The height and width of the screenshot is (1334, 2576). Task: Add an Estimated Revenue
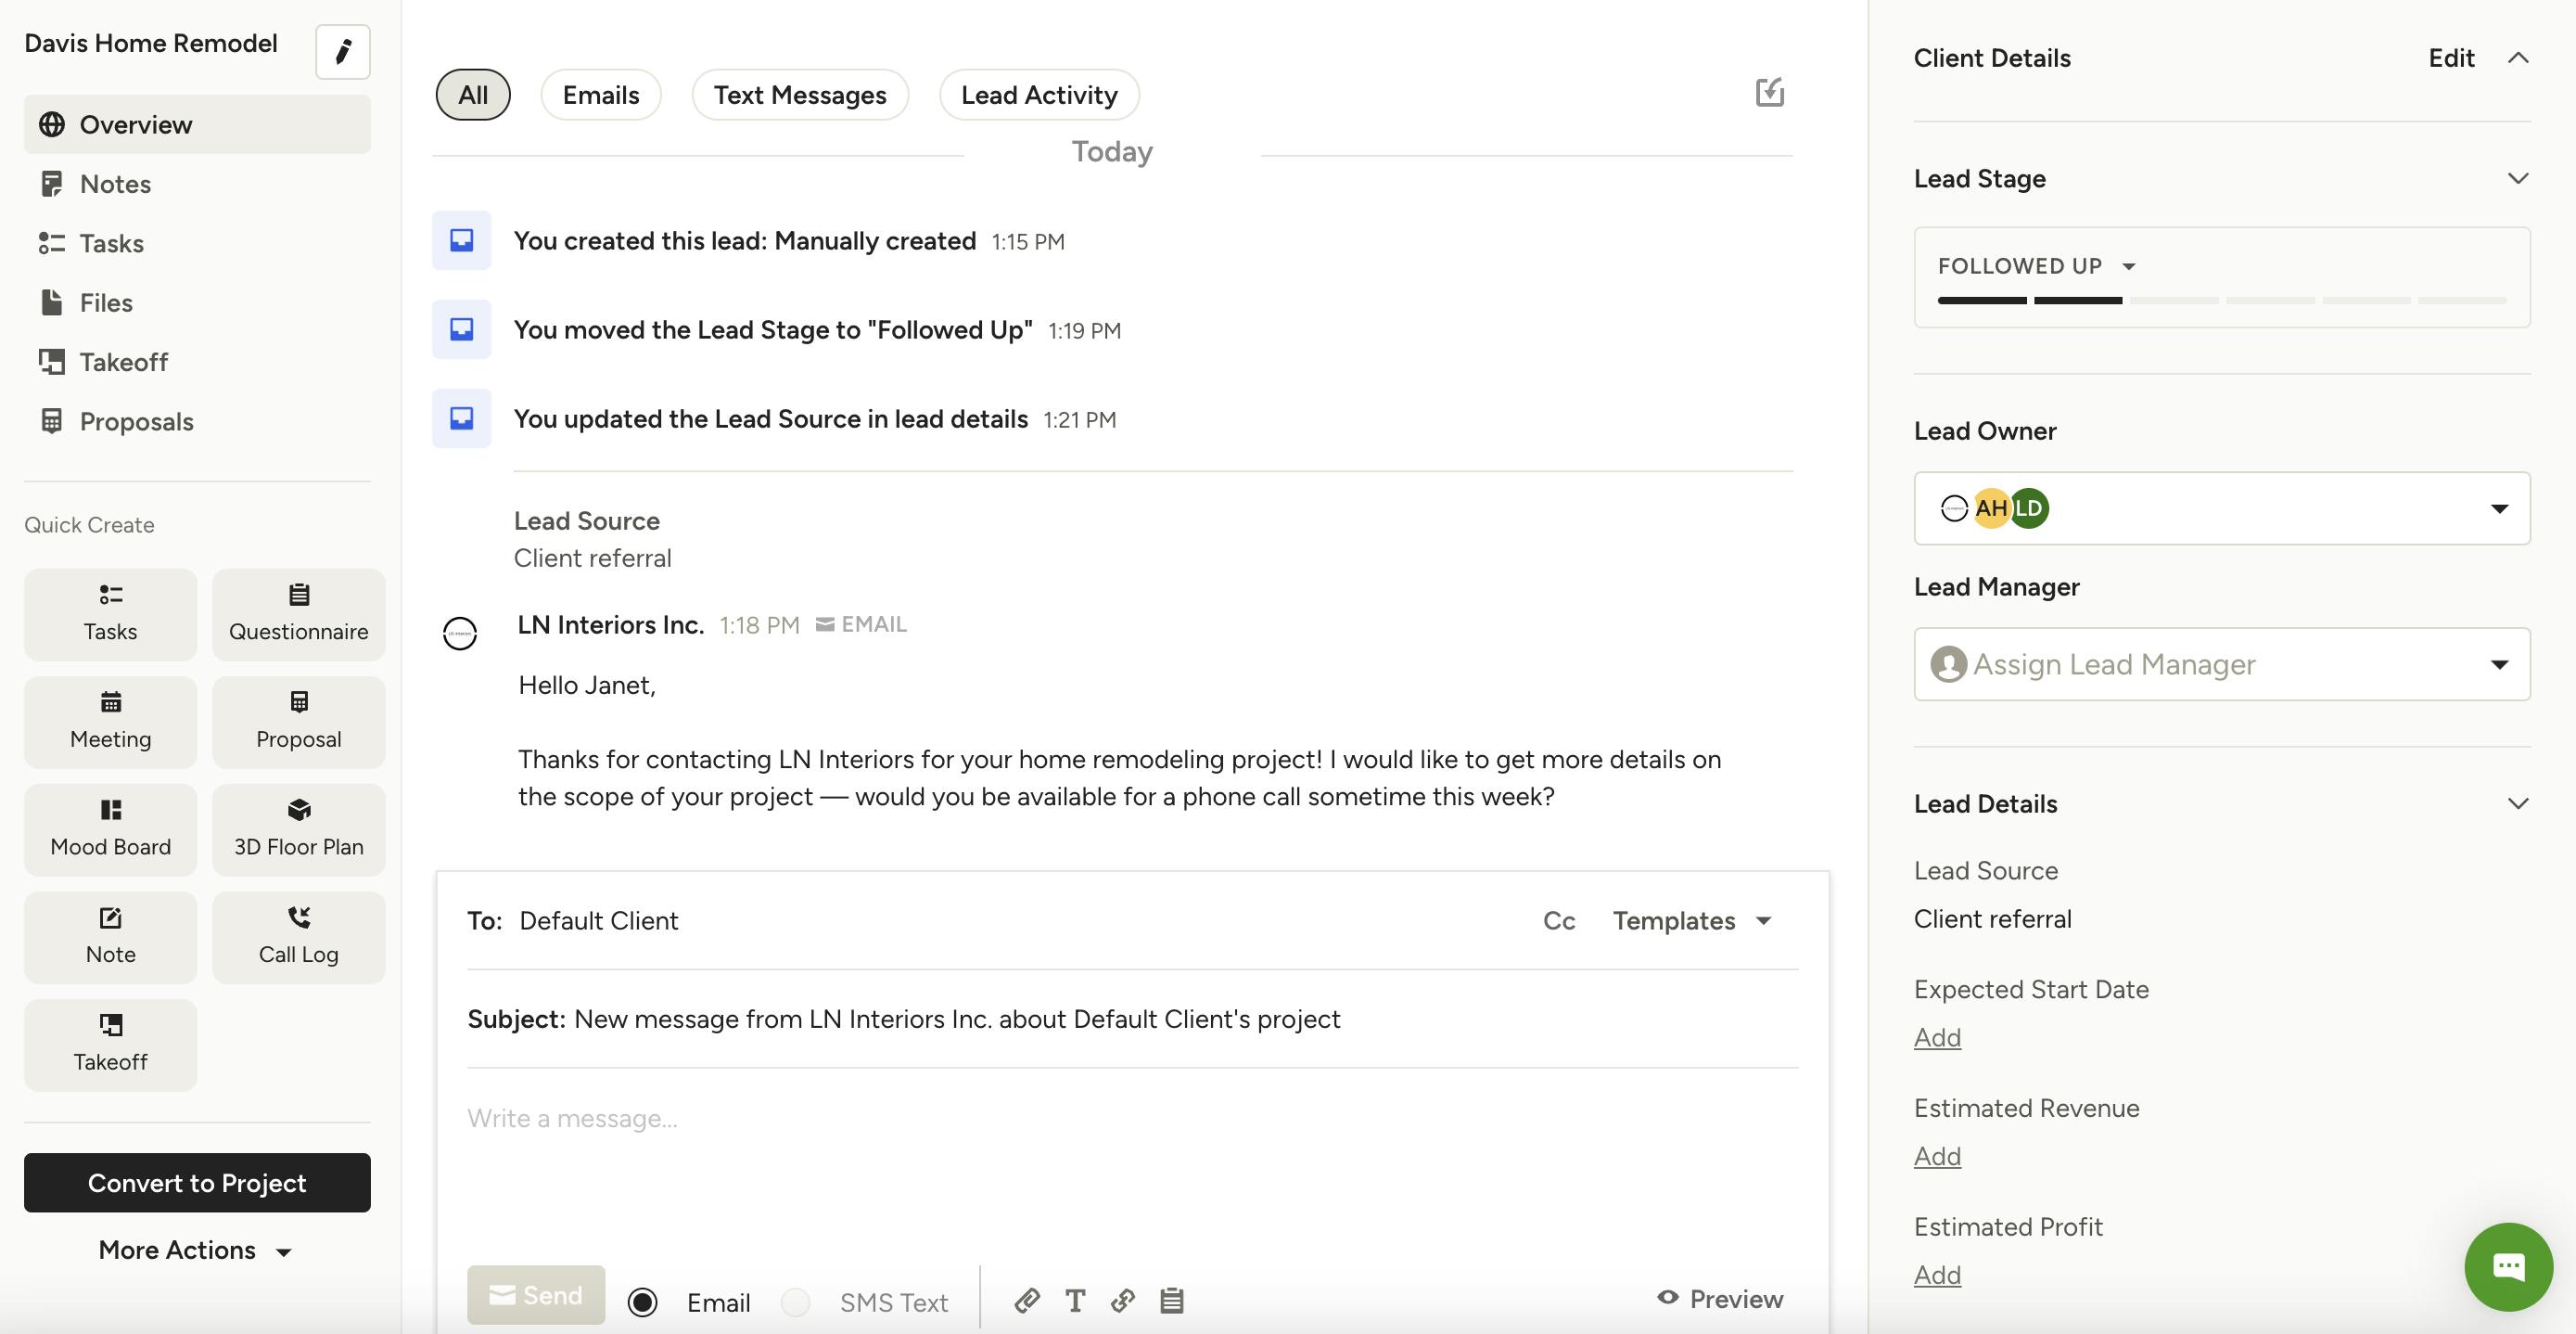click(1937, 1157)
